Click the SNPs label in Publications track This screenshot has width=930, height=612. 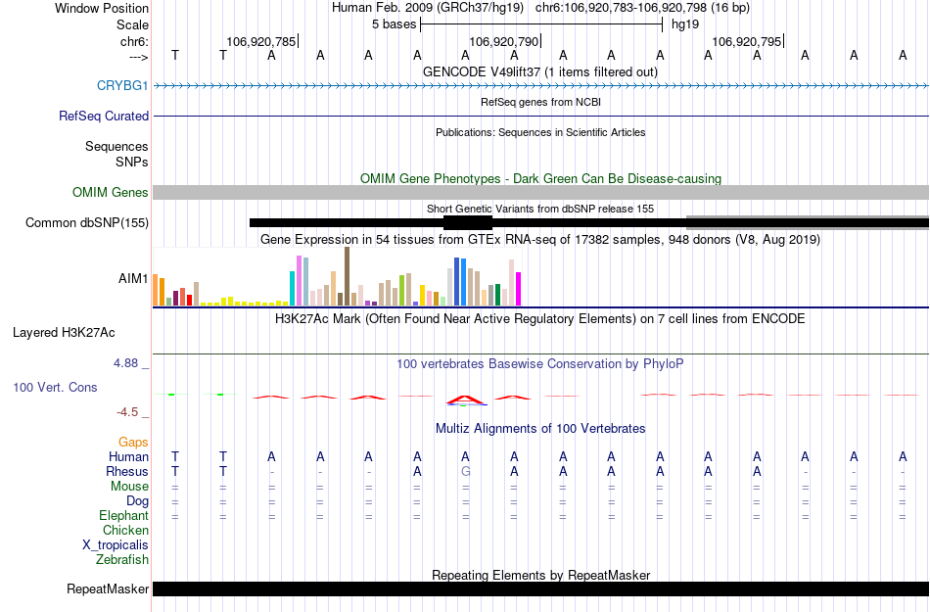(132, 162)
